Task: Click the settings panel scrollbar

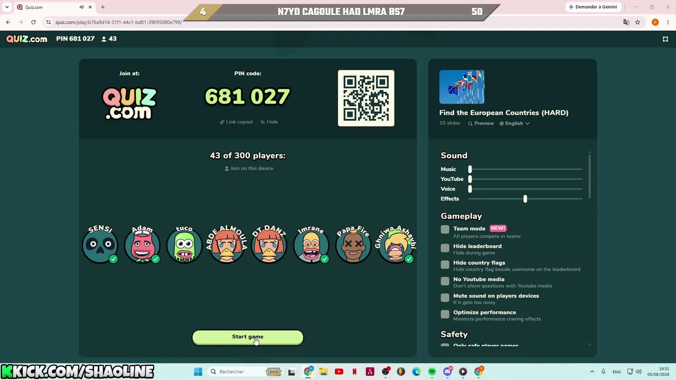Action: coord(589,176)
